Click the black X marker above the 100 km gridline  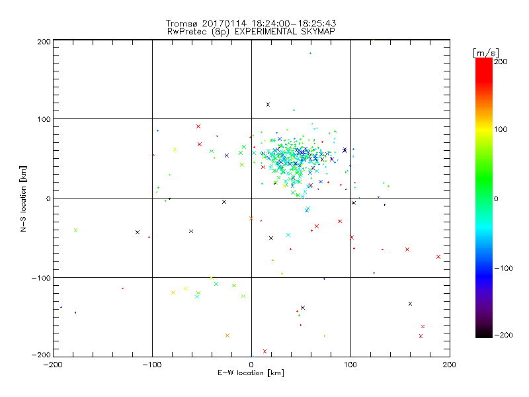coord(268,105)
